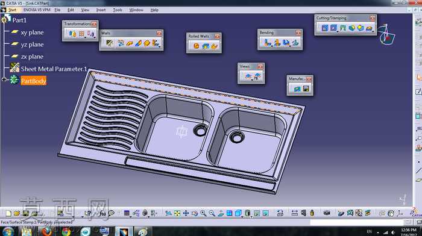Open Chrome from the Windows taskbar
This screenshot has height=236, width=422.
point(66,231)
